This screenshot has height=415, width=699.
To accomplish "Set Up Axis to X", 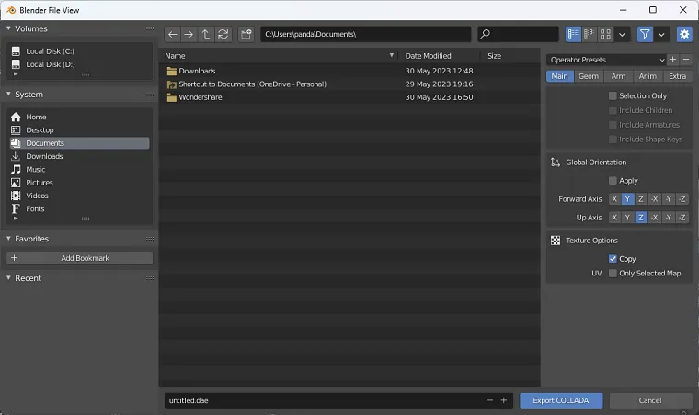I will (x=614, y=218).
